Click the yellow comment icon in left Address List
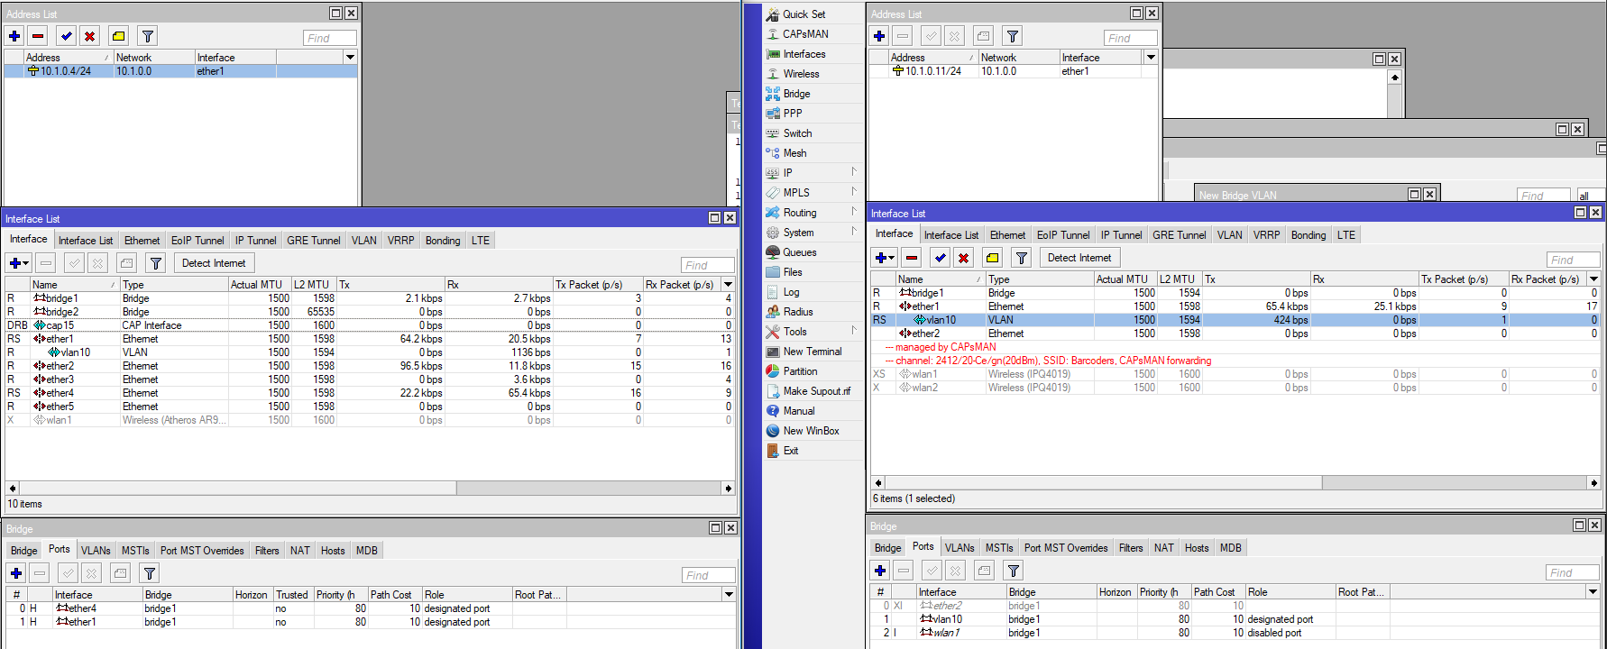This screenshot has height=649, width=1607. coord(118,36)
